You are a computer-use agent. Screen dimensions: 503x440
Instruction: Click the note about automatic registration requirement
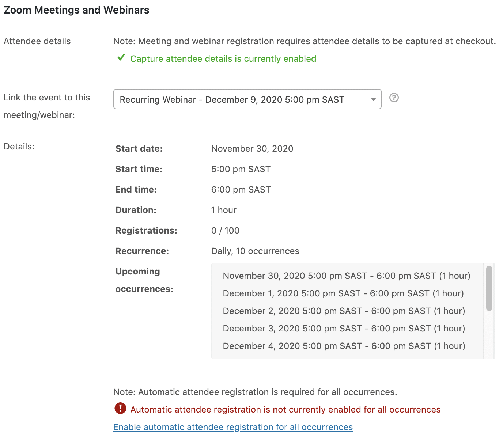tap(255, 392)
